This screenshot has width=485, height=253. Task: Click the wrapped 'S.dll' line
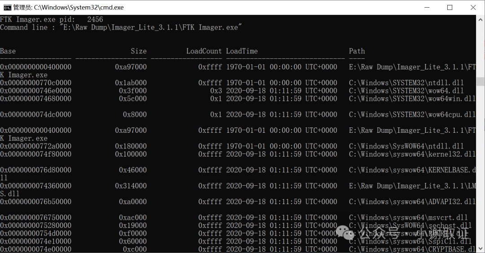(9, 194)
